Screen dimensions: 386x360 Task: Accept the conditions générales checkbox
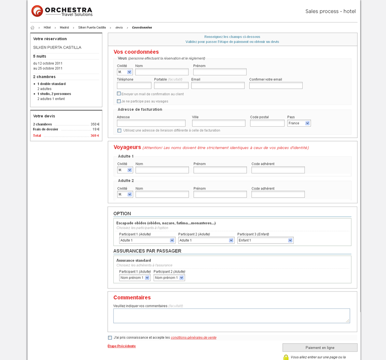110,338
